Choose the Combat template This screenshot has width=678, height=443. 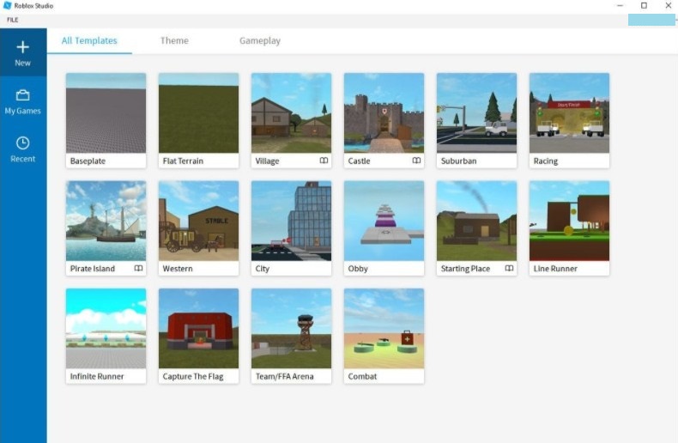tap(384, 329)
